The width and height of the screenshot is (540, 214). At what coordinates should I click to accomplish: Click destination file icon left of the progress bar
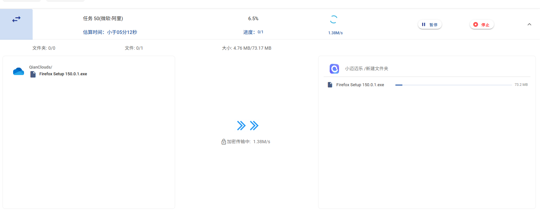click(x=330, y=85)
